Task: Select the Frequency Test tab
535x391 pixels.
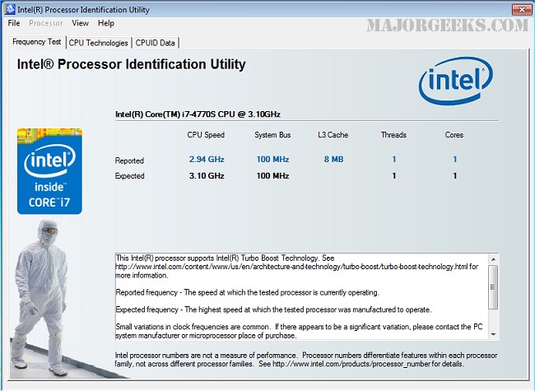Action: (x=36, y=41)
